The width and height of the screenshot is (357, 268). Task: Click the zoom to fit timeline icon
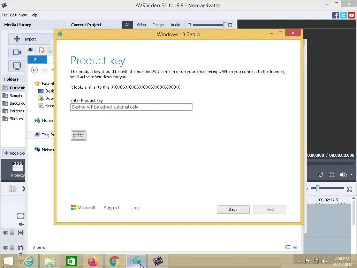[x=350, y=189]
